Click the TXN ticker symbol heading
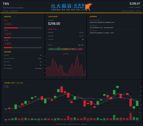Viewport: 143px width, 126px height. coord(6,4)
